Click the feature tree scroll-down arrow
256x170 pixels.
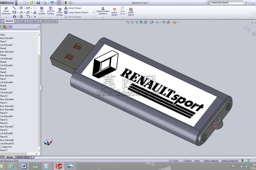click(x=39, y=151)
